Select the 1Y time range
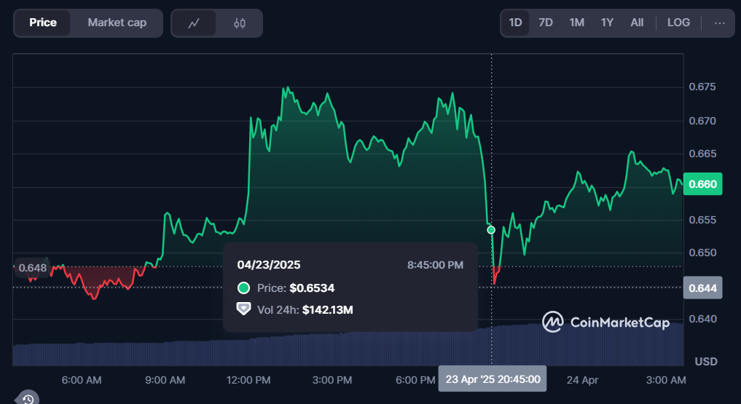The width and height of the screenshot is (741, 404). pyautogui.click(x=607, y=23)
